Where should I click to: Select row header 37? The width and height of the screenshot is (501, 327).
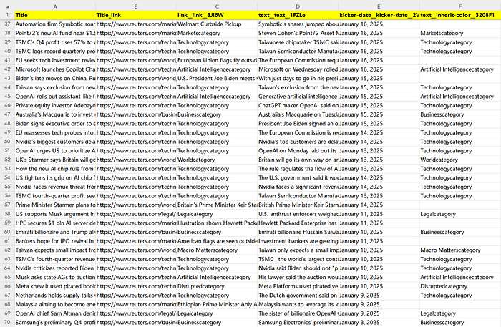(x=7, y=24)
